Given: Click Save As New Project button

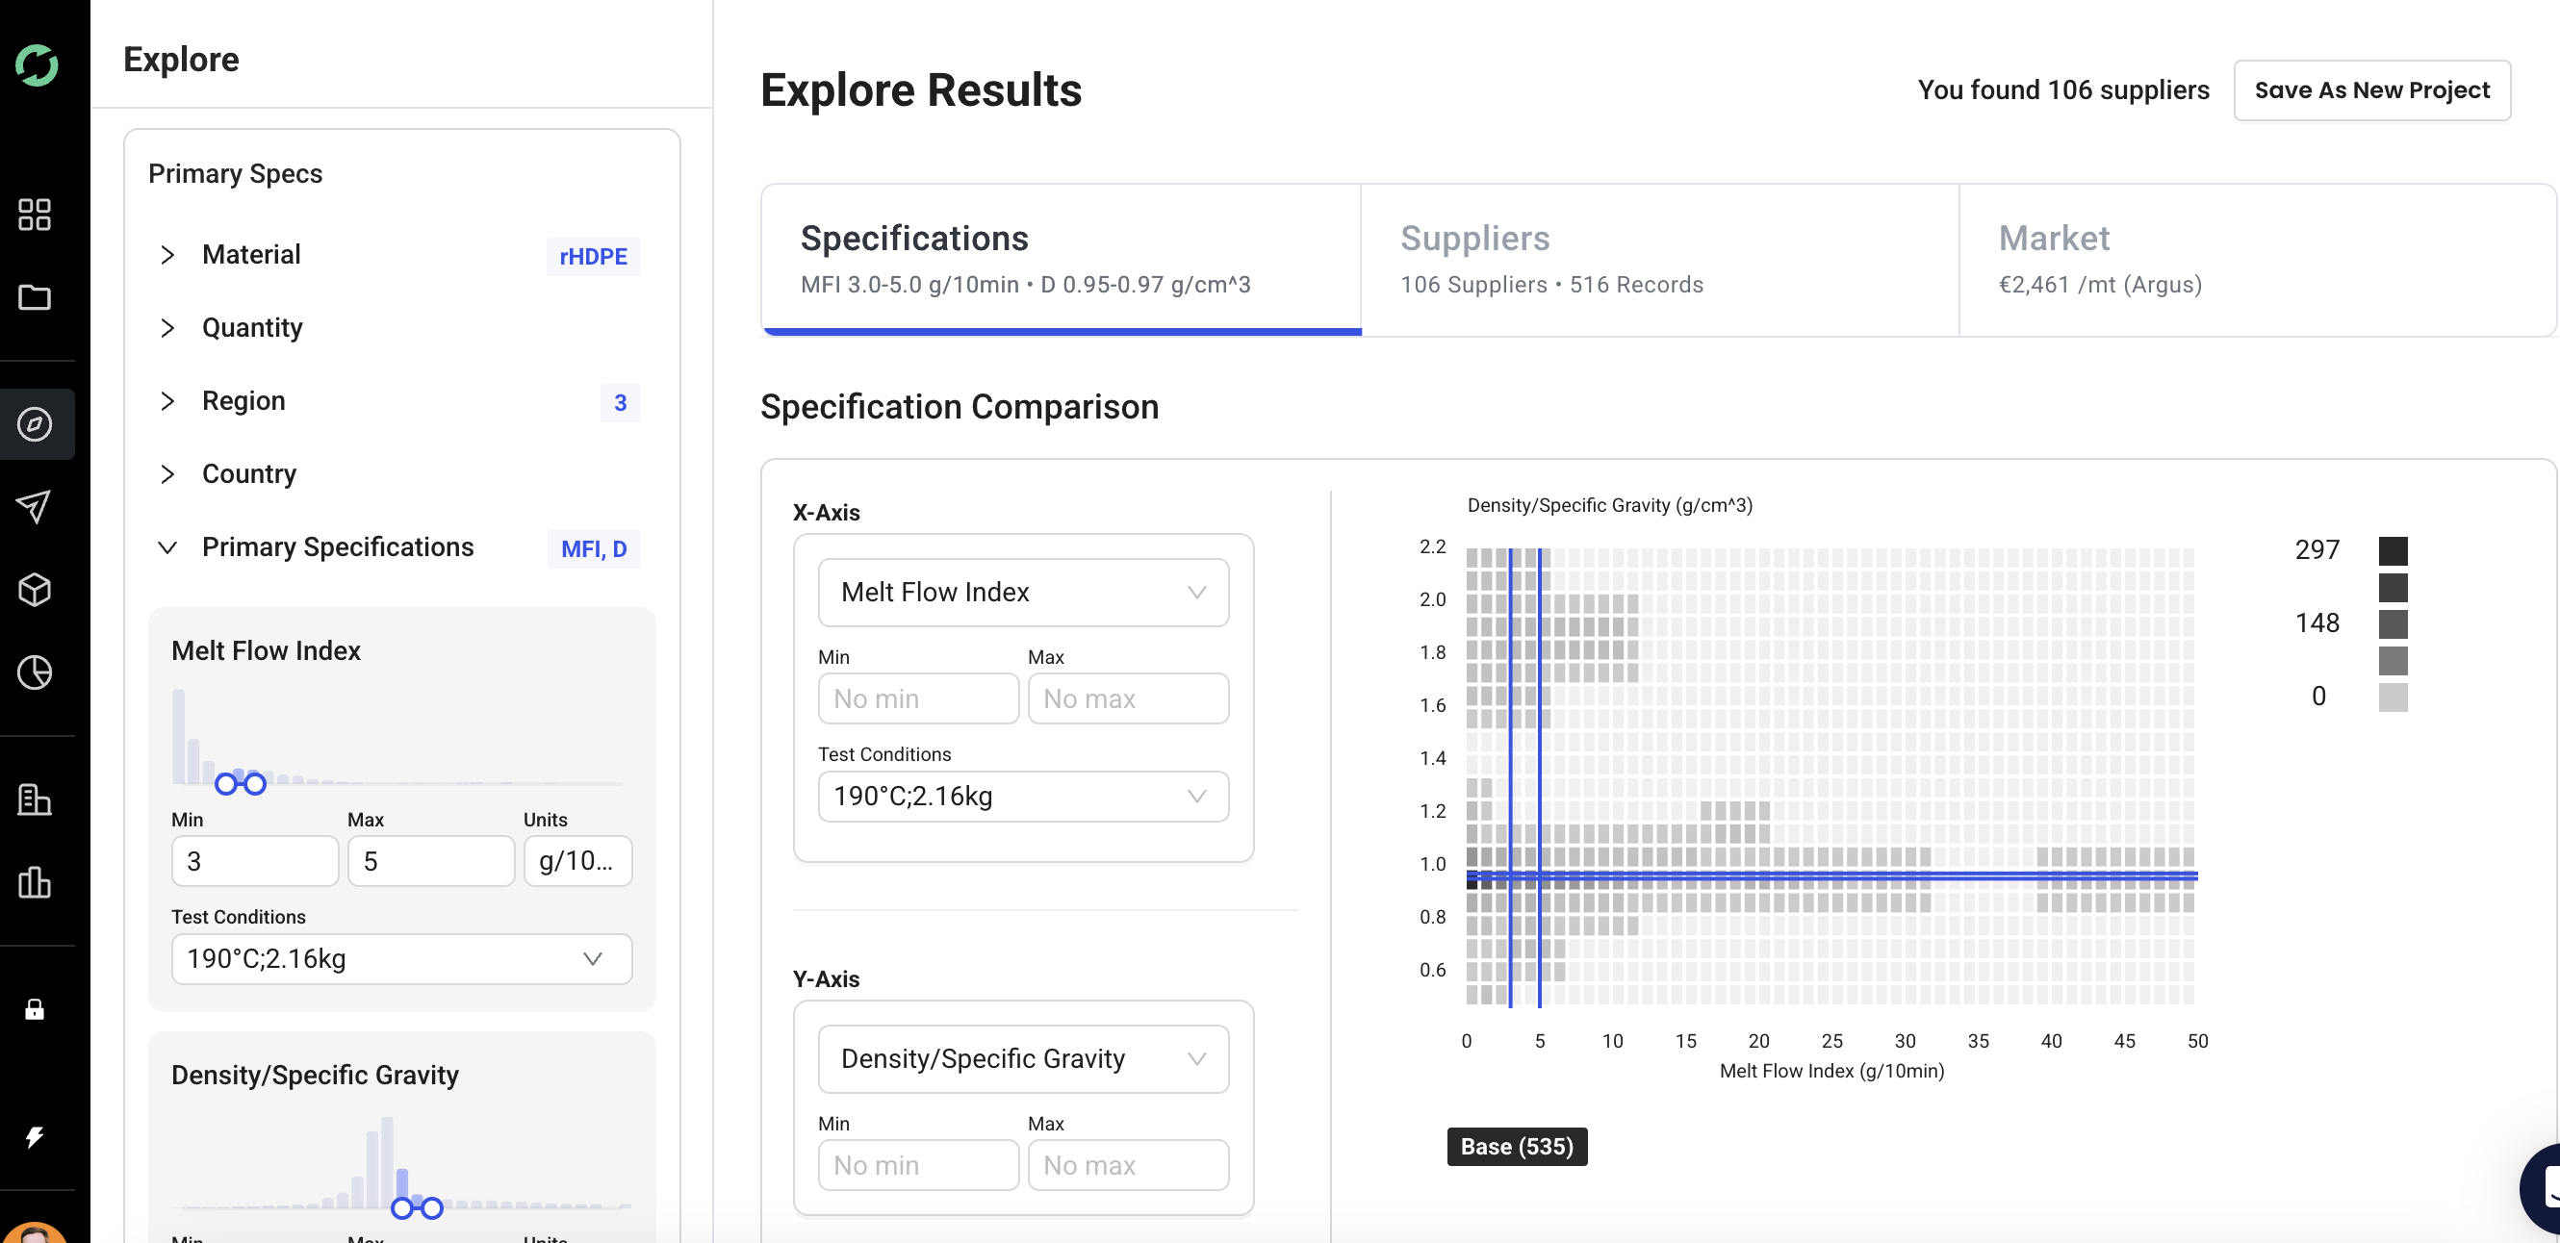Looking at the screenshot, I should [x=2371, y=90].
